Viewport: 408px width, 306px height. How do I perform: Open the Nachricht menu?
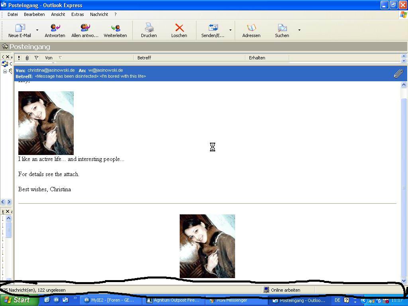coord(99,14)
